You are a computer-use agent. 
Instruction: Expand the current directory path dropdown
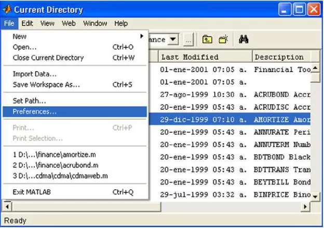[x=173, y=39]
